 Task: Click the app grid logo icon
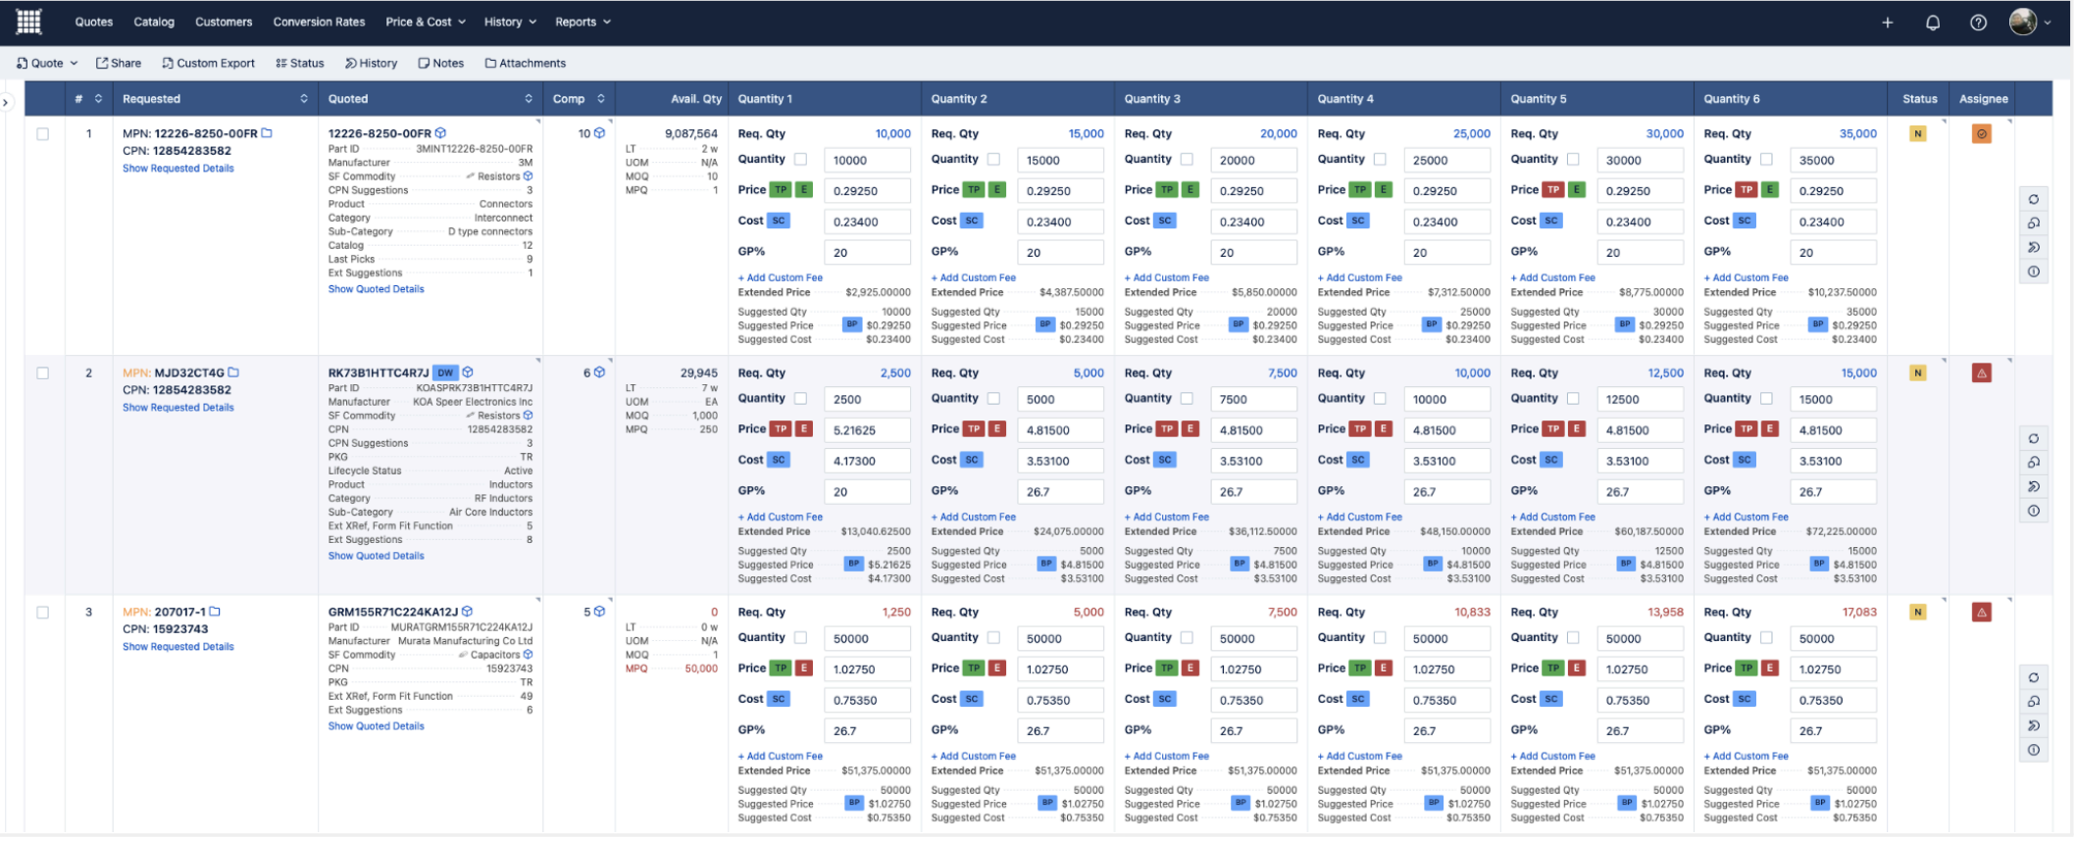[29, 22]
